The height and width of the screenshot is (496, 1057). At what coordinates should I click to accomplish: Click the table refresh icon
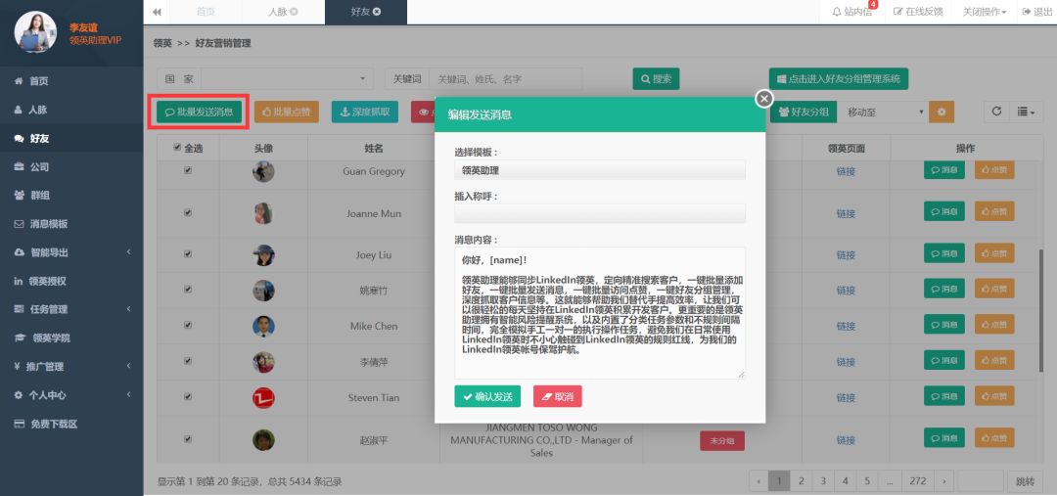(996, 112)
